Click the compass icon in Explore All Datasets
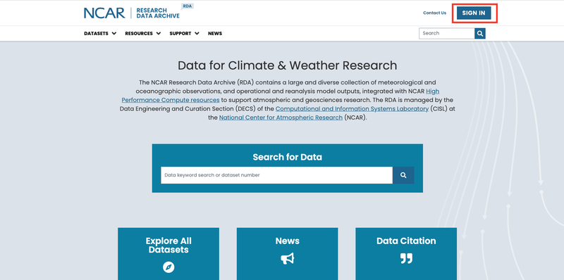Viewport: 564px width, 280px height. coord(168,267)
